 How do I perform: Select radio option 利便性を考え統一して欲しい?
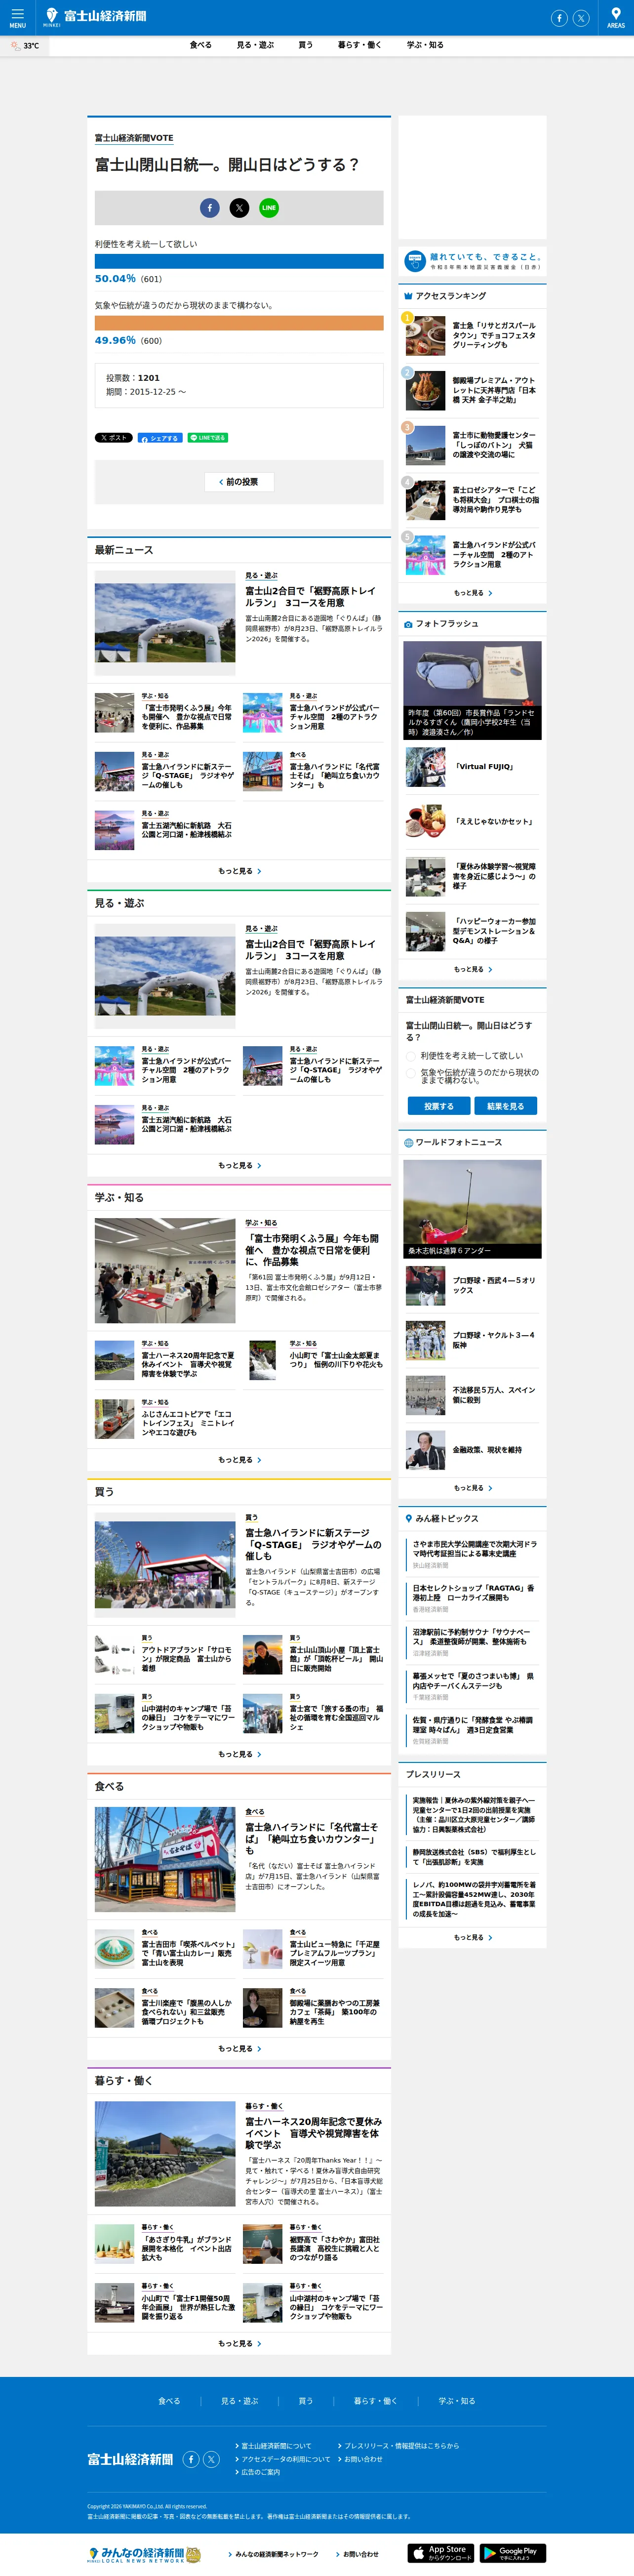411,1056
